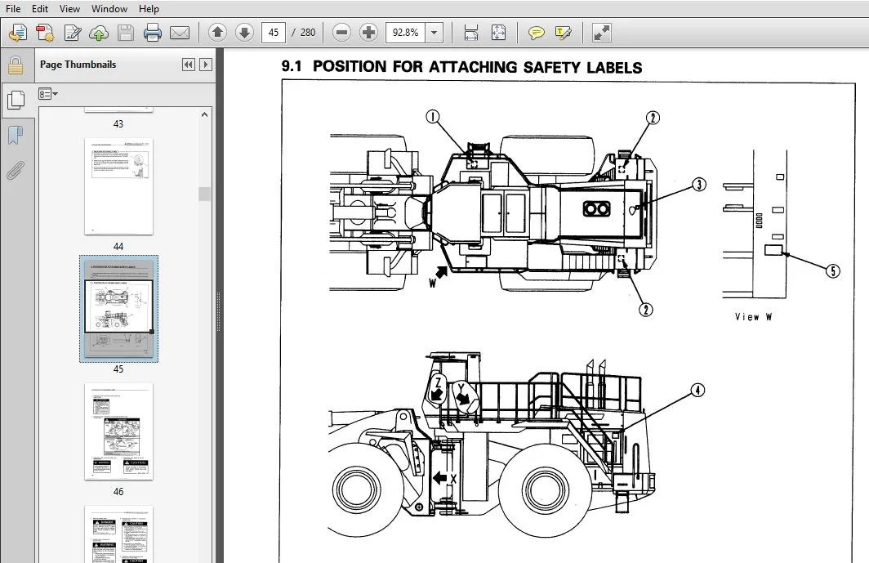Select page 46 thumbnail
The width and height of the screenshot is (869, 563).
click(118, 431)
